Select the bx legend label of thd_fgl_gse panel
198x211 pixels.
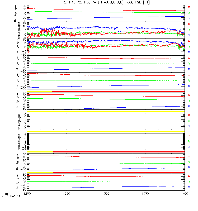click(189, 167)
